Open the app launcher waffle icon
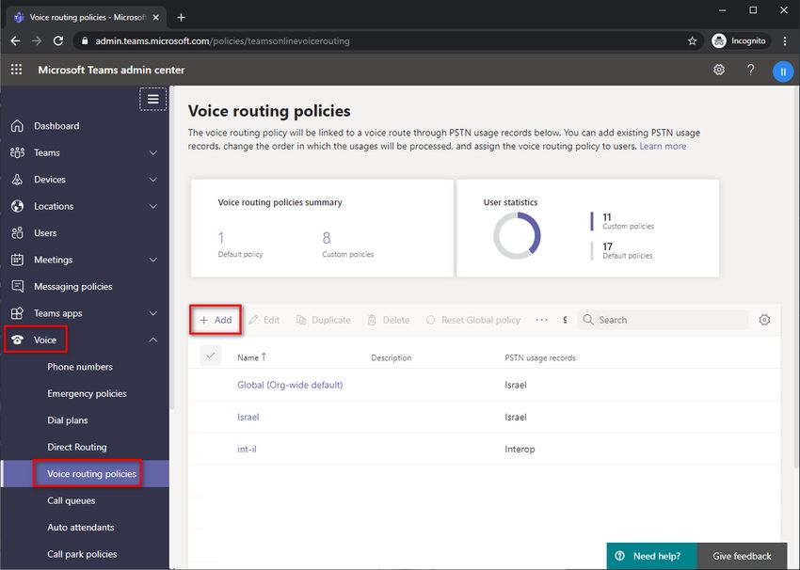 tap(16, 70)
